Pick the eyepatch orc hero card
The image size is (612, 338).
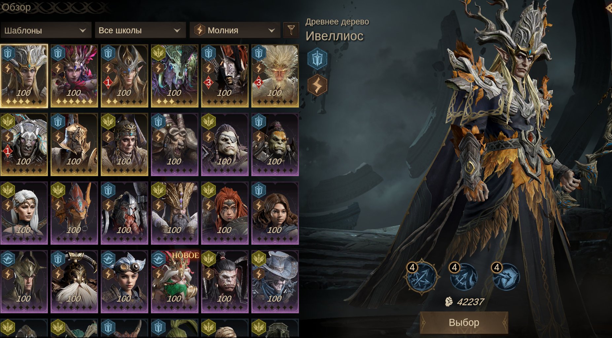click(225, 144)
